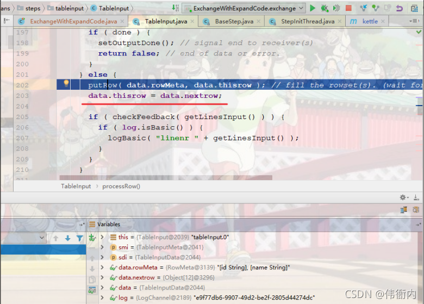Expand the 'log' watch node

click(x=102, y=297)
